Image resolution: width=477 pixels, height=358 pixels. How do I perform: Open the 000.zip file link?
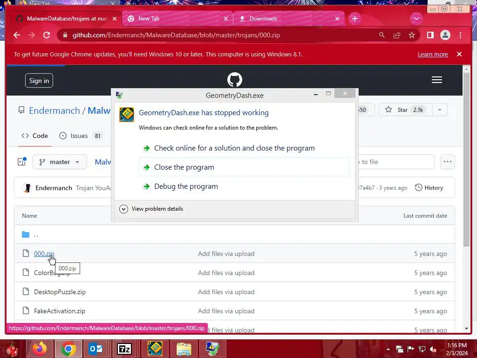(x=44, y=254)
